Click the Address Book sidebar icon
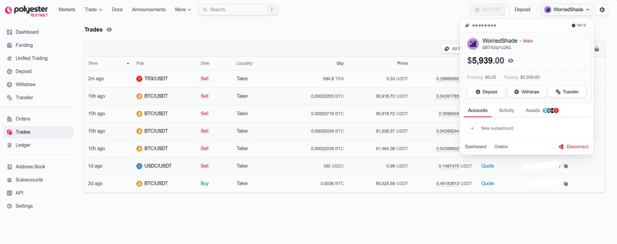This screenshot has height=244, width=617. 9,166
